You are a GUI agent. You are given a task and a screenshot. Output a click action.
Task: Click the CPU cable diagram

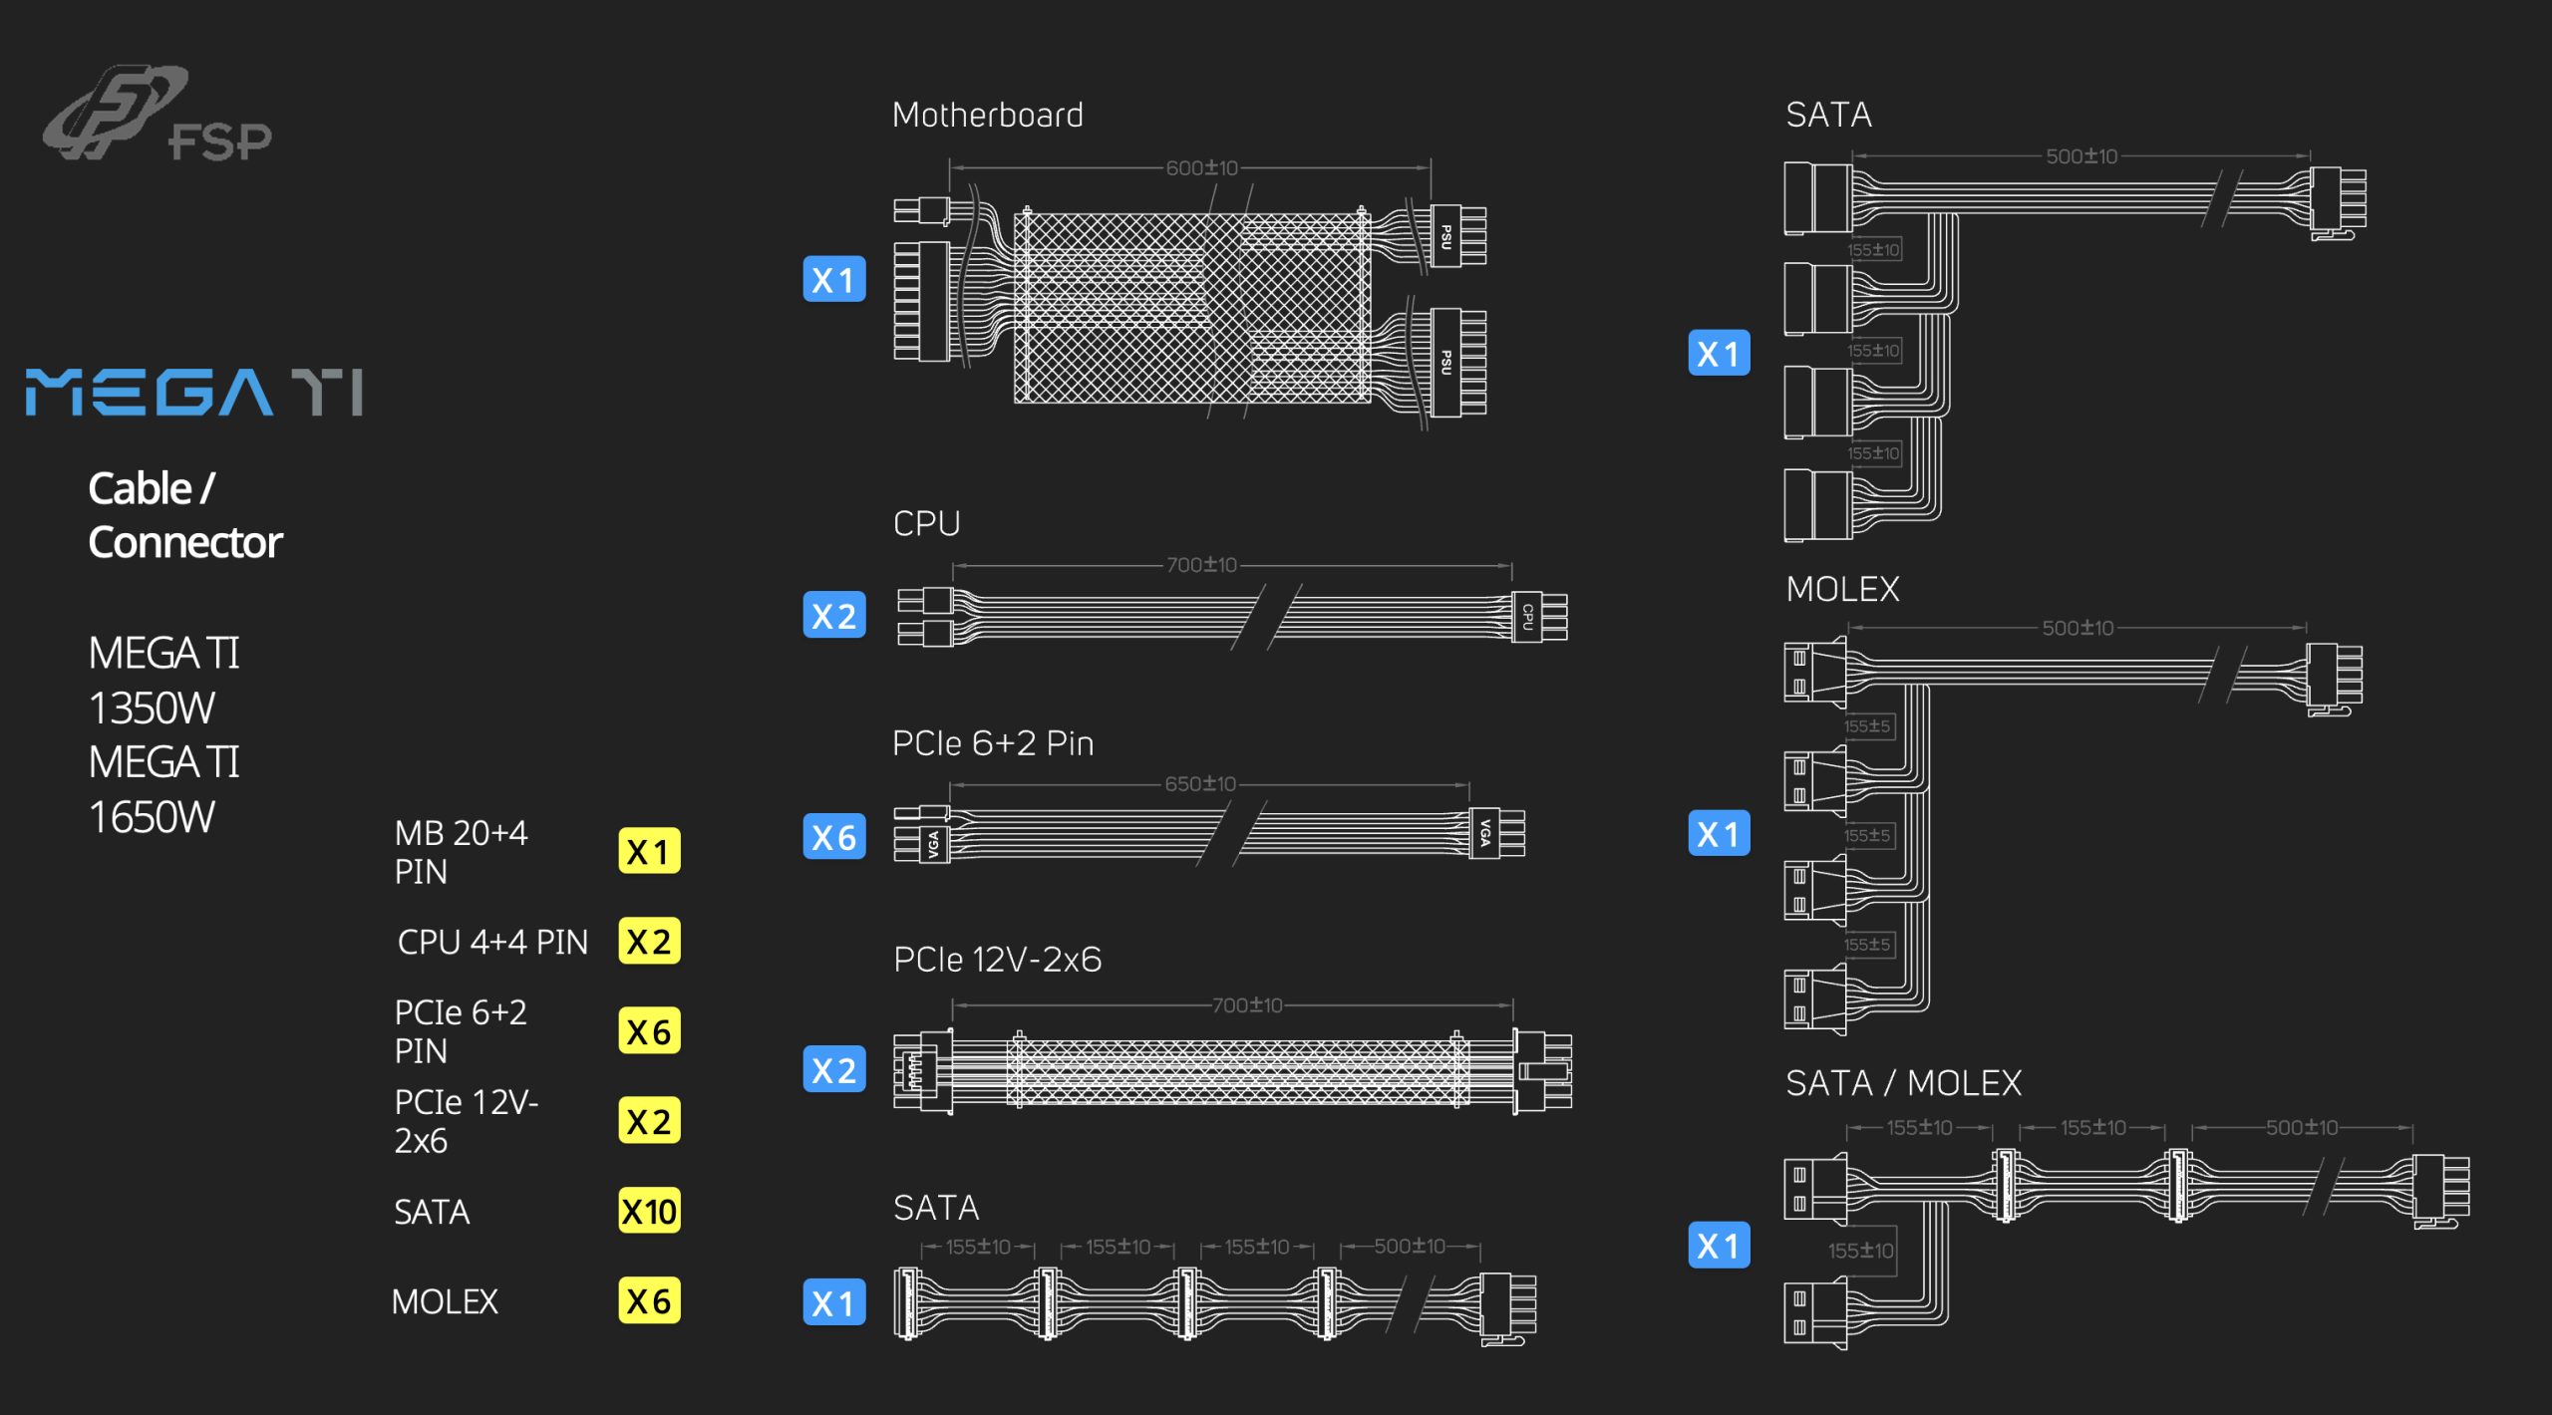(1231, 617)
